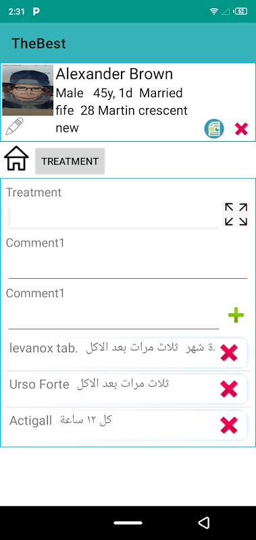Image resolution: width=256 pixels, height=540 pixels.
Task: Tap the Android back triangle button
Action: [x=204, y=522]
